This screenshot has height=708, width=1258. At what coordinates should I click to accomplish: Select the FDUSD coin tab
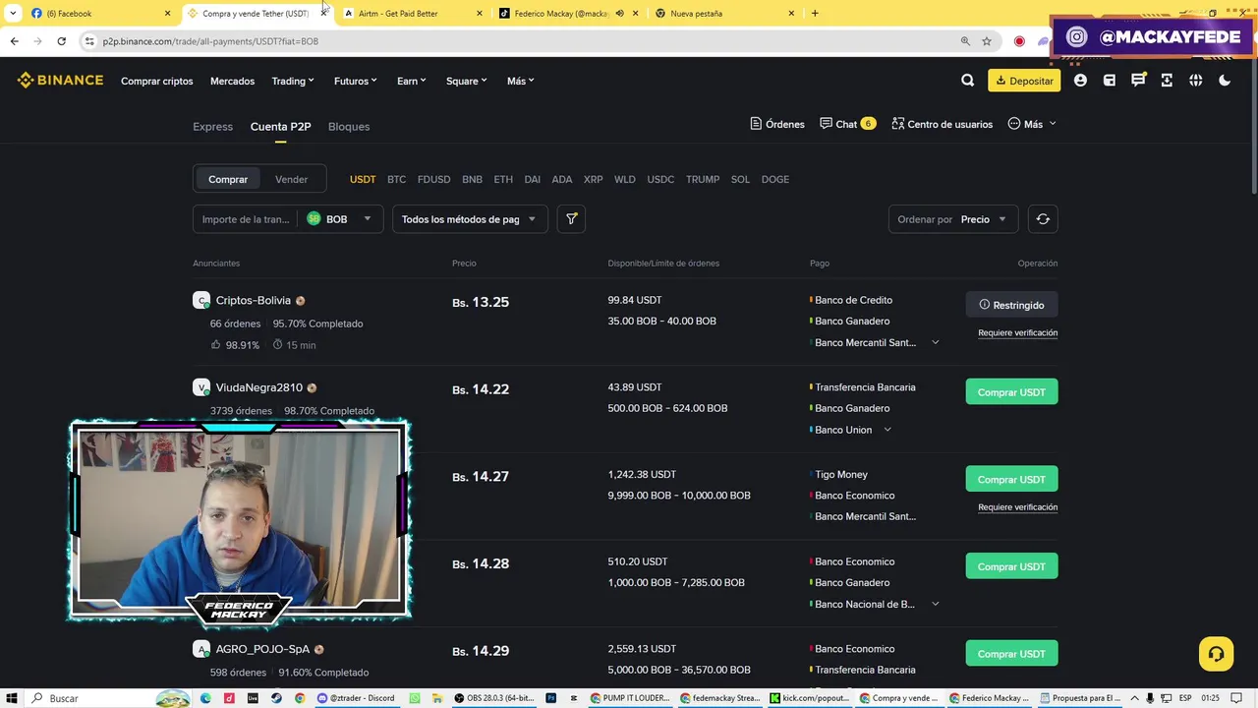tap(433, 179)
